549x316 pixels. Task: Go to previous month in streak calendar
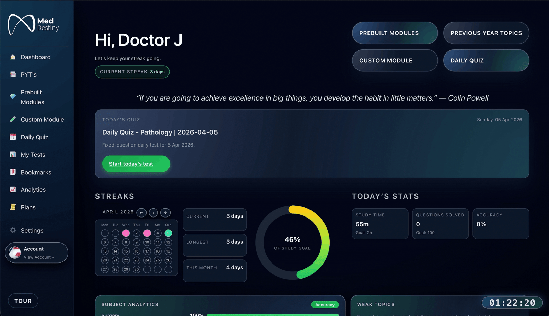click(141, 213)
